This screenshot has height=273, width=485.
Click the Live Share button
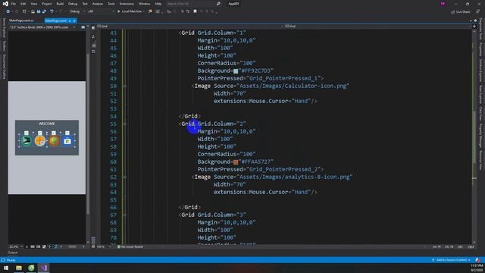[461, 12]
